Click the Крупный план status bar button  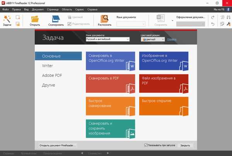point(29,153)
